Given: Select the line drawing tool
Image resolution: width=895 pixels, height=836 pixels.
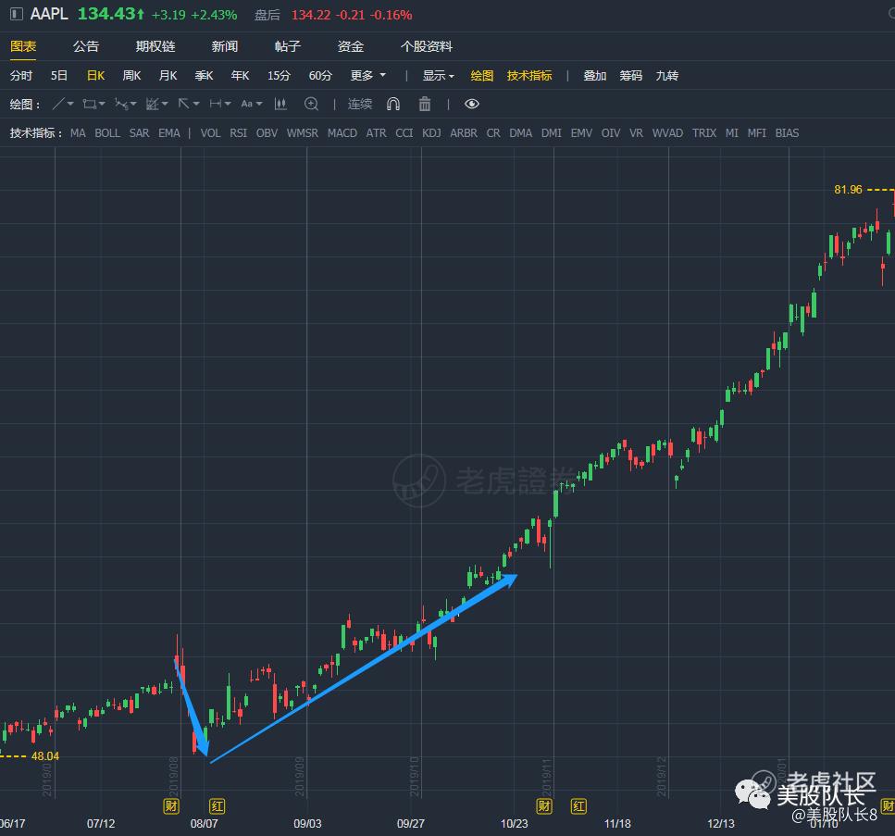Looking at the screenshot, I should point(58,104).
